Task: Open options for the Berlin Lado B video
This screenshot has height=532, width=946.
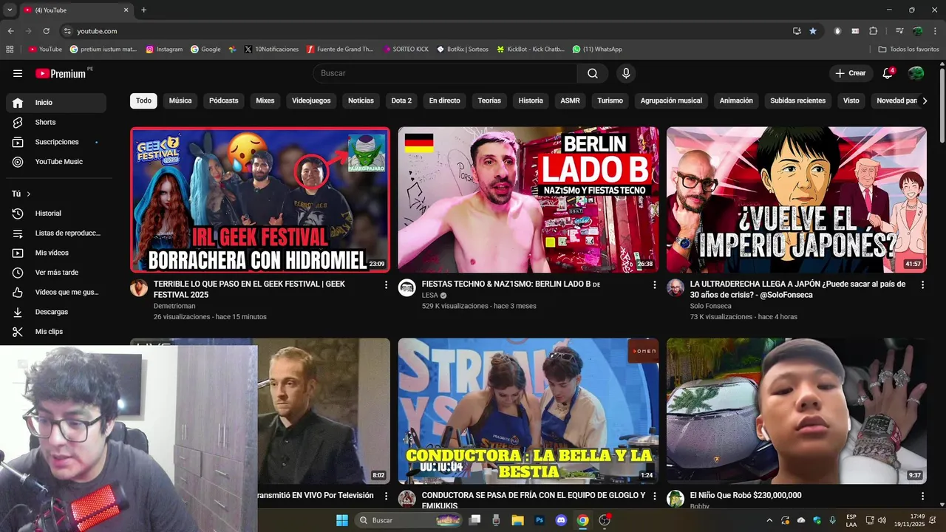Action: (x=654, y=284)
